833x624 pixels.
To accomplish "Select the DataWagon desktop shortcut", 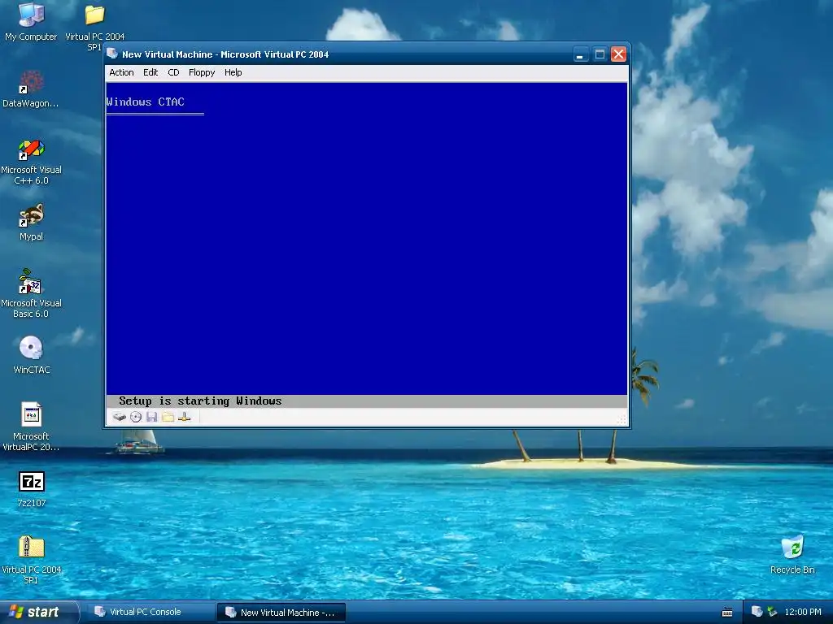I will coord(31,89).
